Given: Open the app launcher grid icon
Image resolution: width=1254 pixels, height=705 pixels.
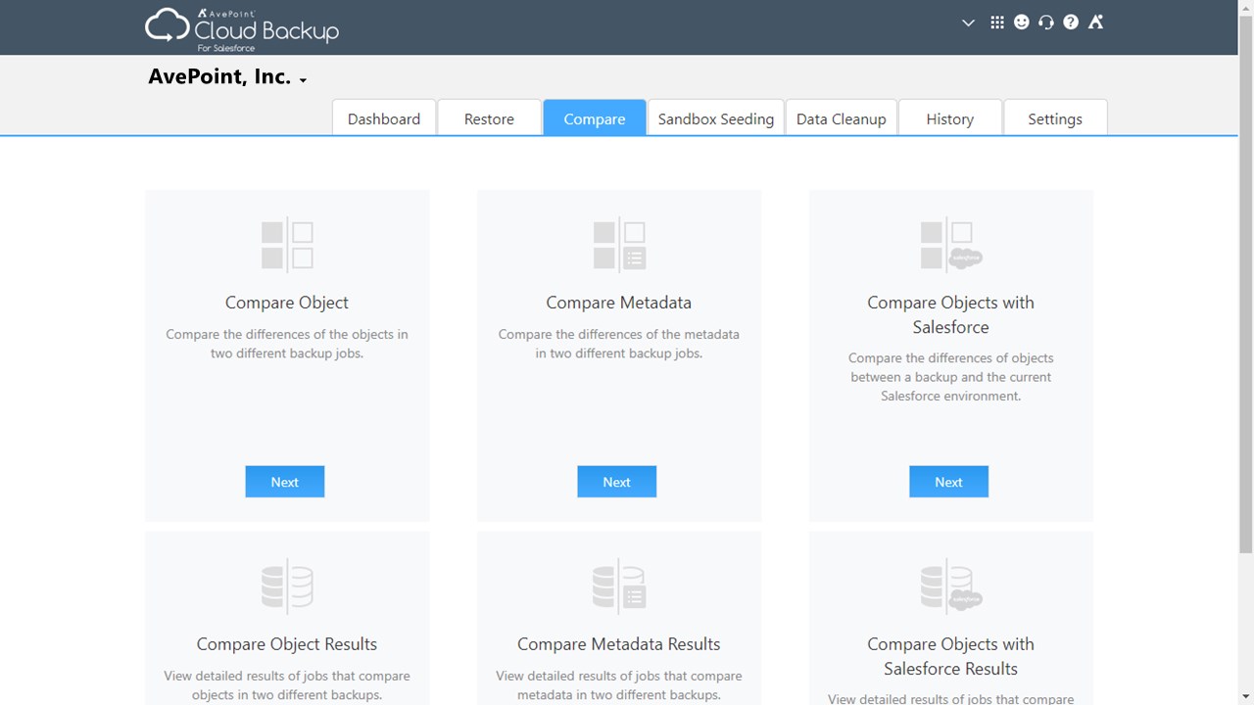Looking at the screenshot, I should pos(997,23).
